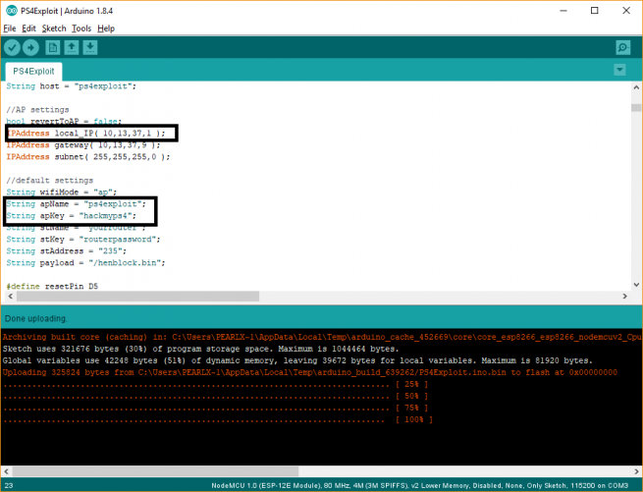The width and height of the screenshot is (643, 492).
Task: Click the '#define resetPin D5' line
Action: (x=52, y=286)
